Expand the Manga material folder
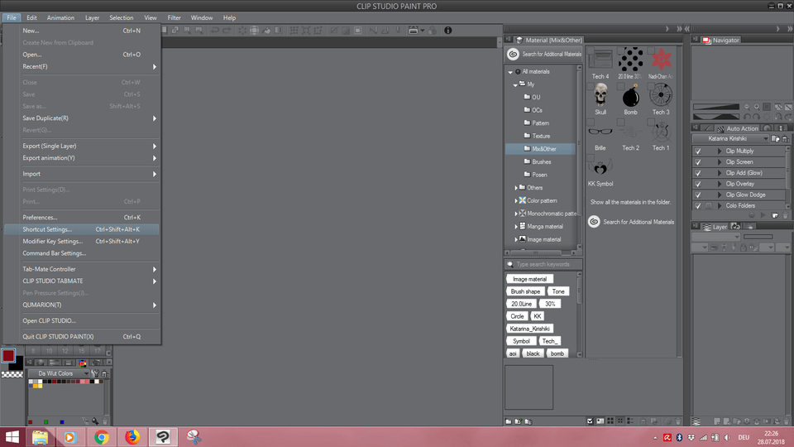 (x=516, y=227)
